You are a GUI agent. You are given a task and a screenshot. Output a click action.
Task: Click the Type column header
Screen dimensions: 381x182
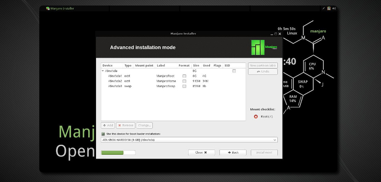[x=128, y=65]
